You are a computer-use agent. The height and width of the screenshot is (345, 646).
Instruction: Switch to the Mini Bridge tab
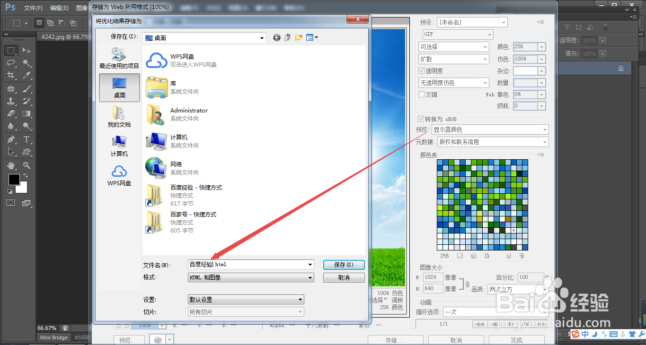click(x=53, y=337)
